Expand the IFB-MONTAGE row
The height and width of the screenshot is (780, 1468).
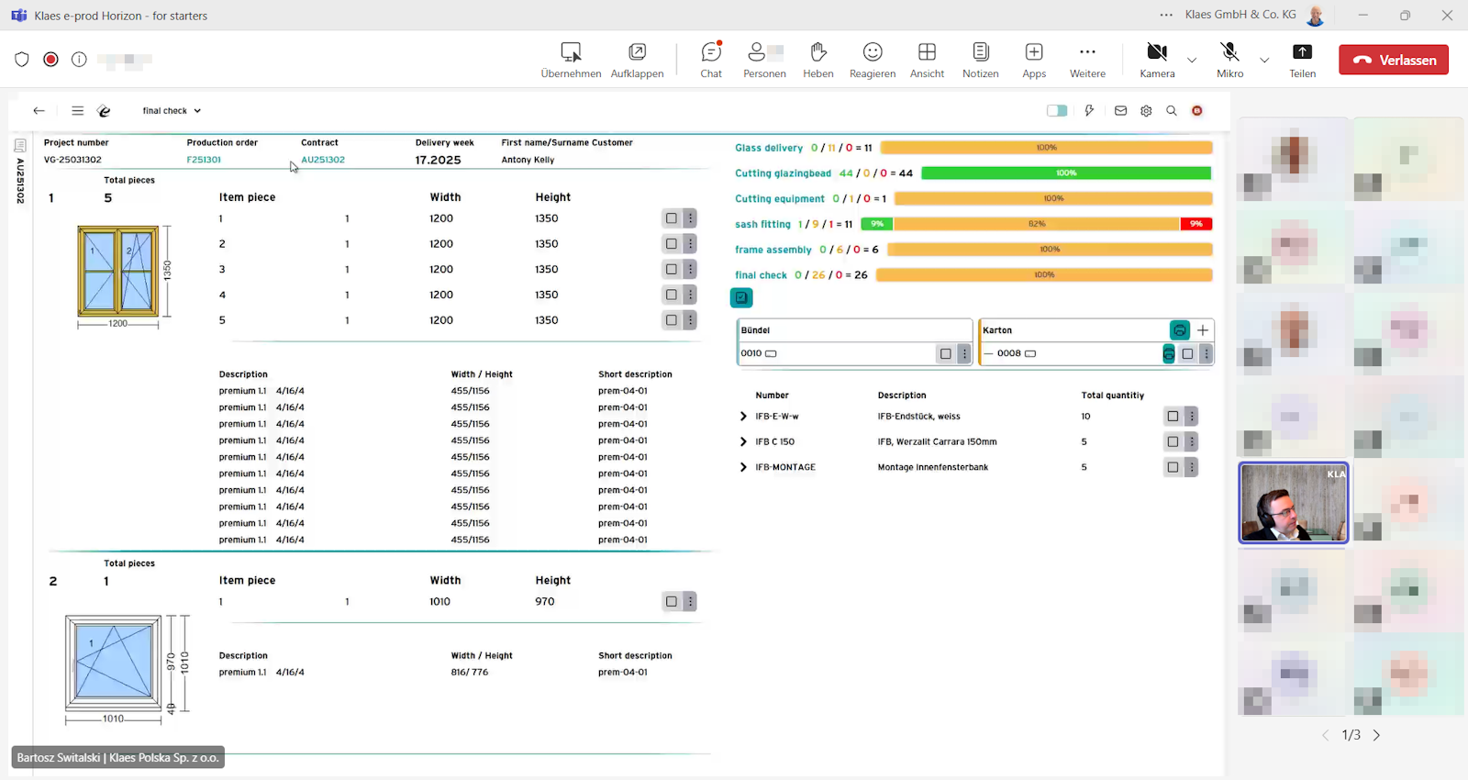743,468
